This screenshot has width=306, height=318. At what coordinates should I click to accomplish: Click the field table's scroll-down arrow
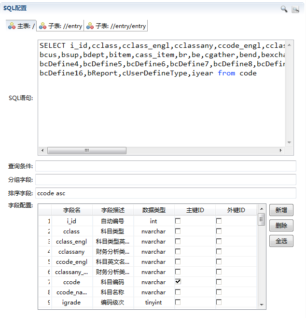[262, 304]
